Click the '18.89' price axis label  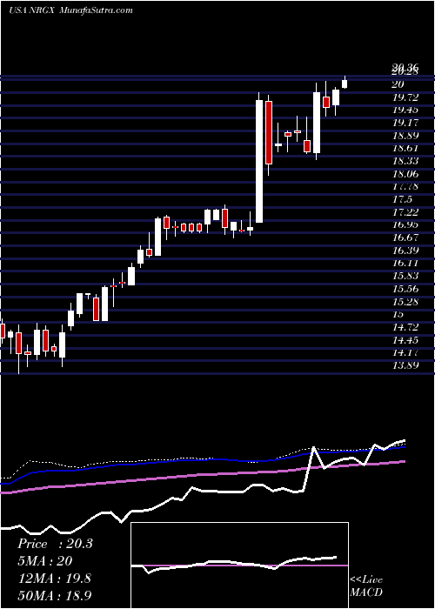click(x=405, y=136)
